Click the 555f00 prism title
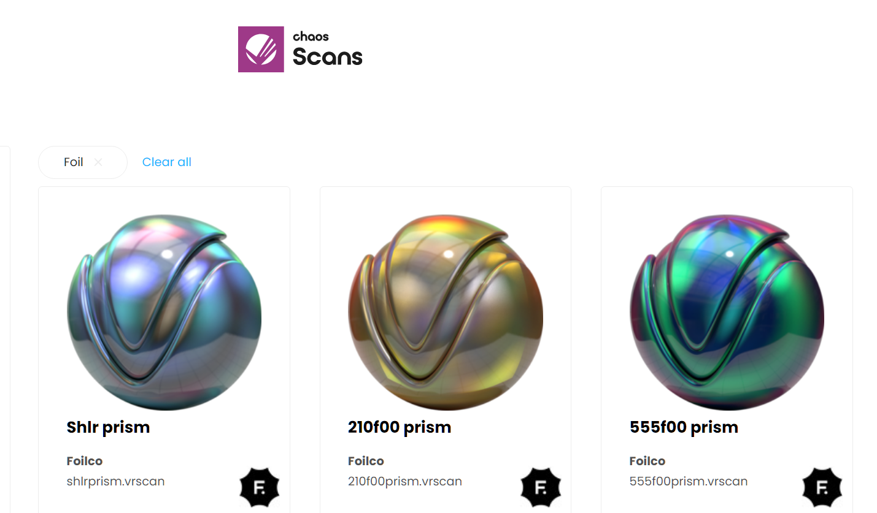Viewport: 877px width, 513px height. tap(684, 427)
